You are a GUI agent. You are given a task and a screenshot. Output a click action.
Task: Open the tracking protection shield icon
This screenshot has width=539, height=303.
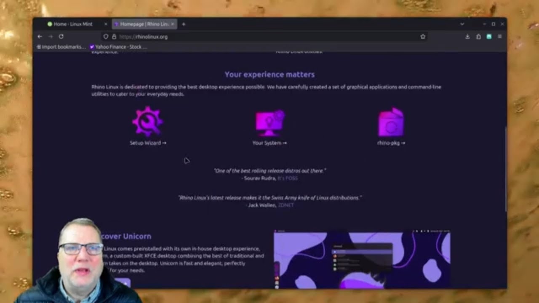coord(106,37)
